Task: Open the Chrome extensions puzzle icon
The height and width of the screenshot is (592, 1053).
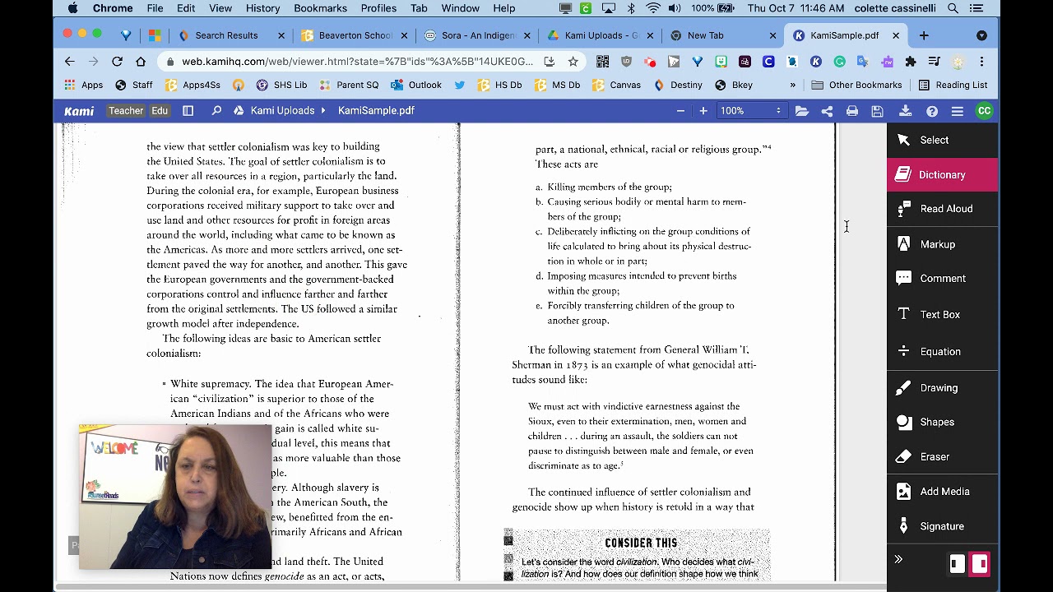Action: (910, 62)
